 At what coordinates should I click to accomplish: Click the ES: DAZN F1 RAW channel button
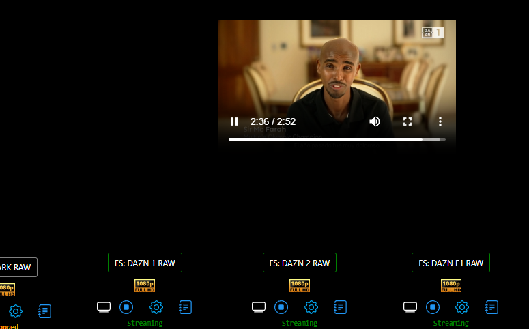pos(451,263)
